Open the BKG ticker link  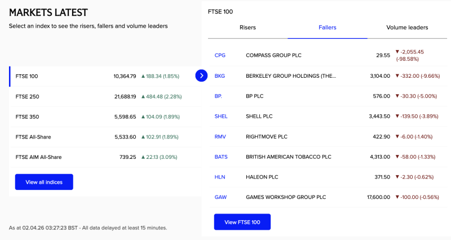coord(220,76)
